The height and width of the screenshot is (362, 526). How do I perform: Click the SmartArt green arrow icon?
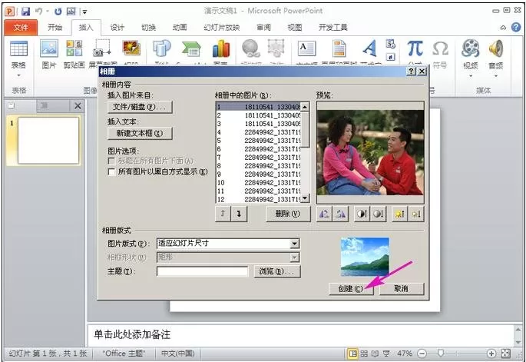pos(191,49)
